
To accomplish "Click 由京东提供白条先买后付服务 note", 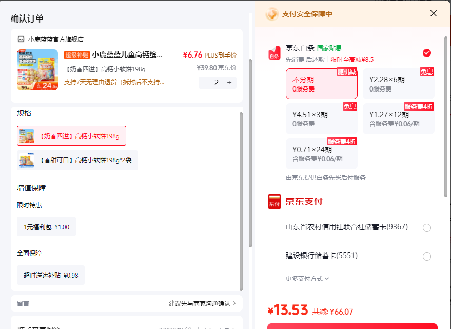I will click(326, 178).
